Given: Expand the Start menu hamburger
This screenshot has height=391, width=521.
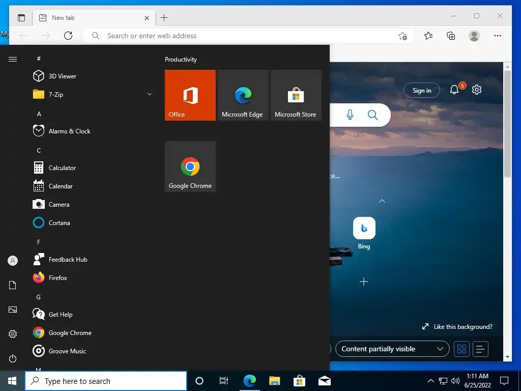Looking at the screenshot, I should pos(13,59).
